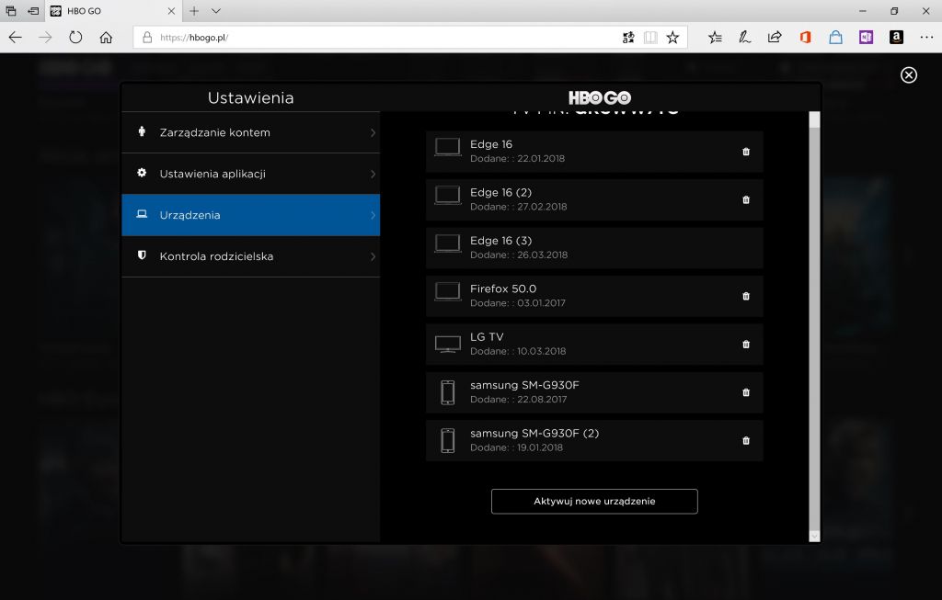Click the Ustawienia heading
Viewport: 942px width, 600px height.
[250, 97]
